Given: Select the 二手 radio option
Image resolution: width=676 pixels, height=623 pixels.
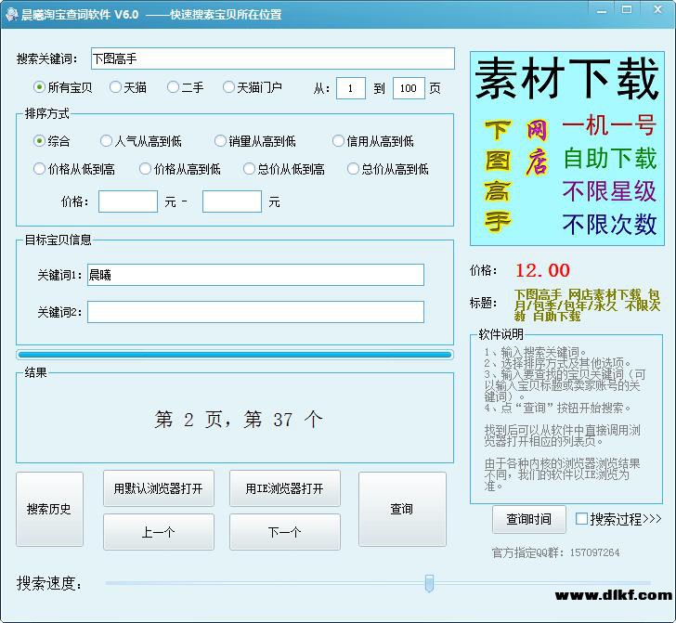Looking at the screenshot, I should (173, 87).
